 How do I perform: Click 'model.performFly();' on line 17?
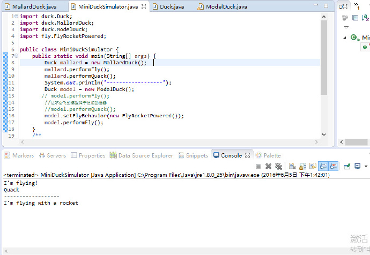73,122
